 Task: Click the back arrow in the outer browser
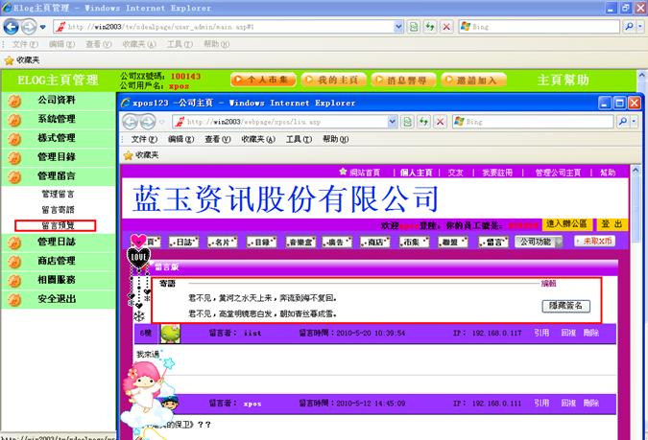[13, 27]
